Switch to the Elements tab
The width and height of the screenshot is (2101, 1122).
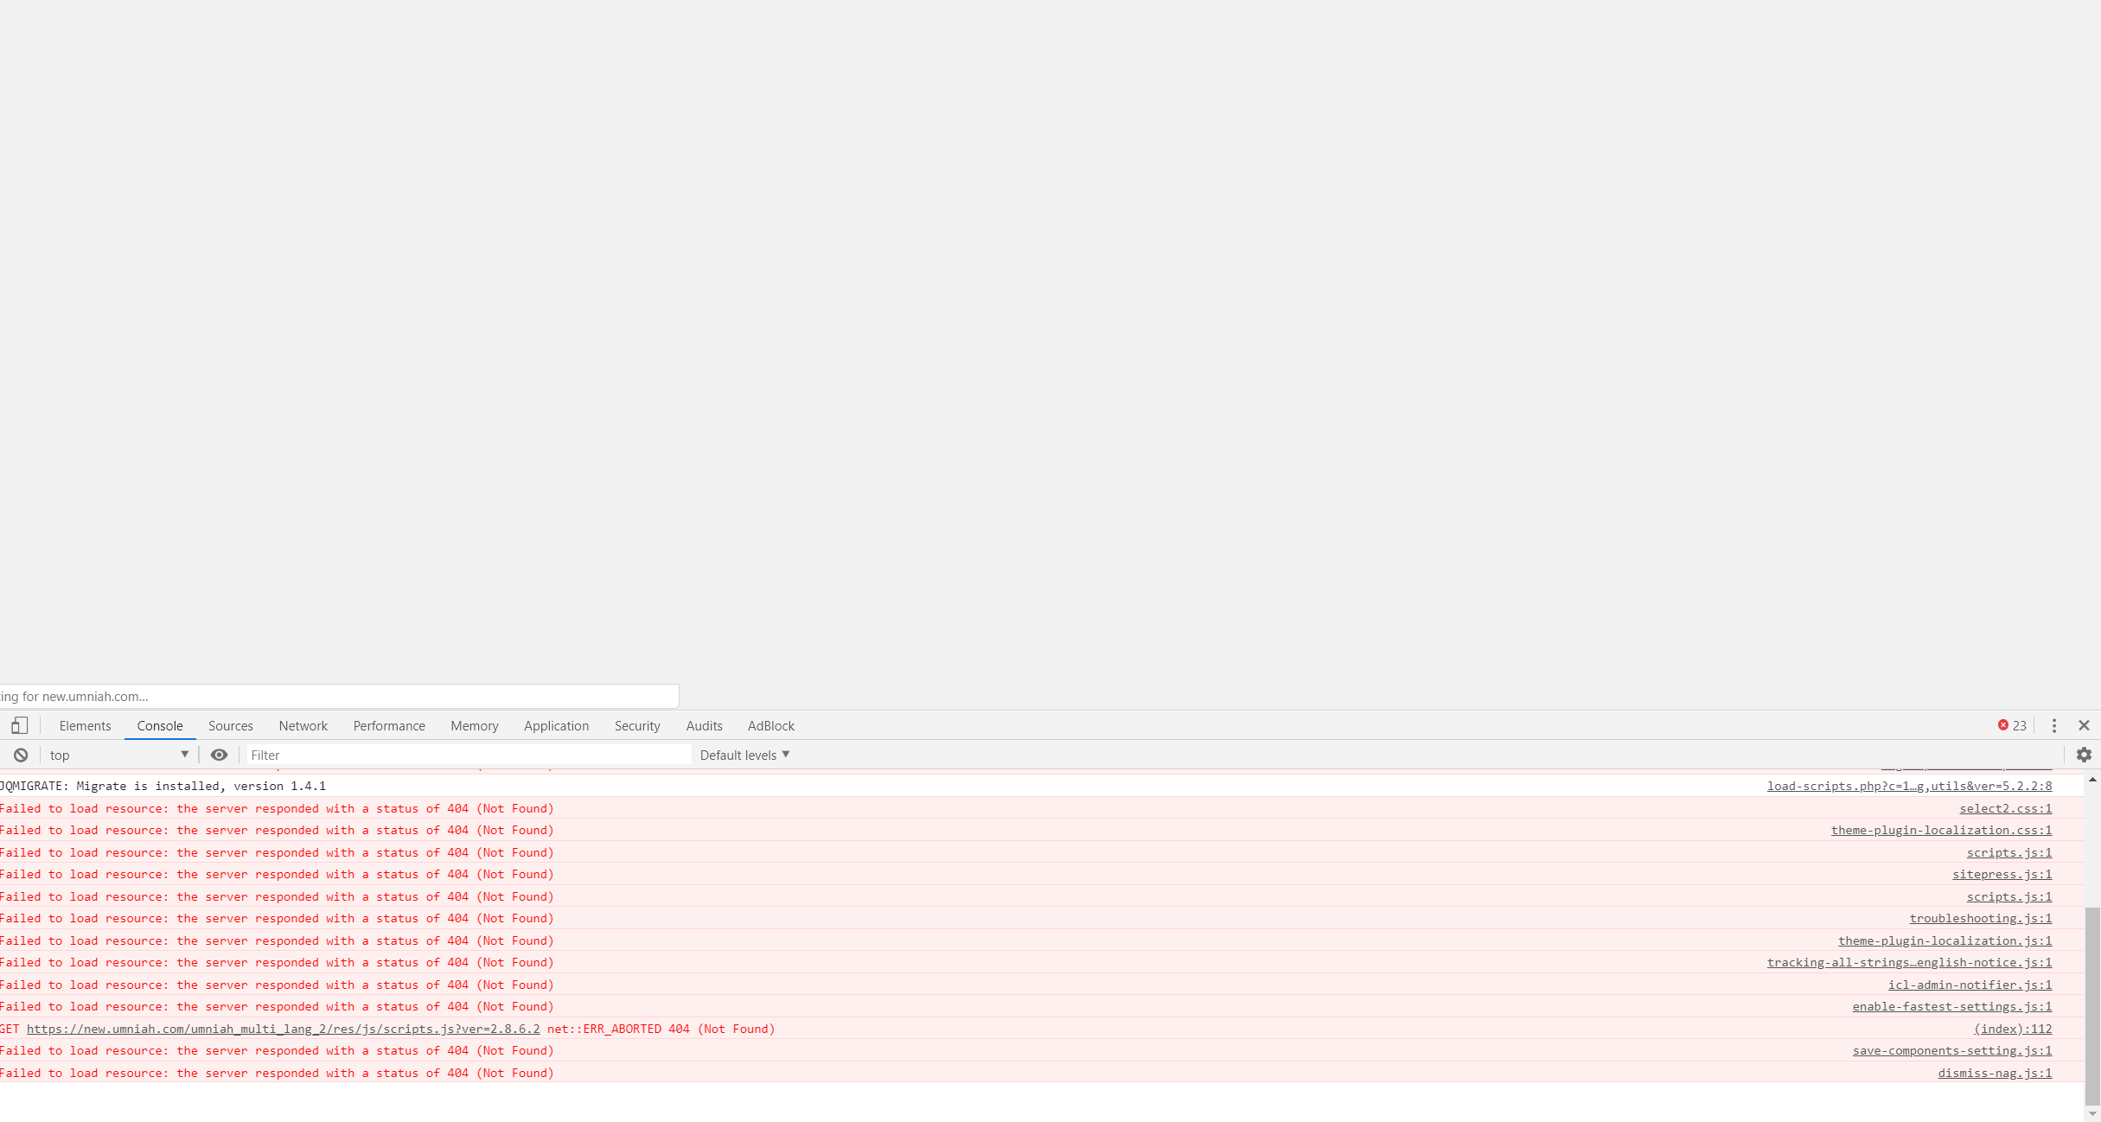(x=85, y=725)
